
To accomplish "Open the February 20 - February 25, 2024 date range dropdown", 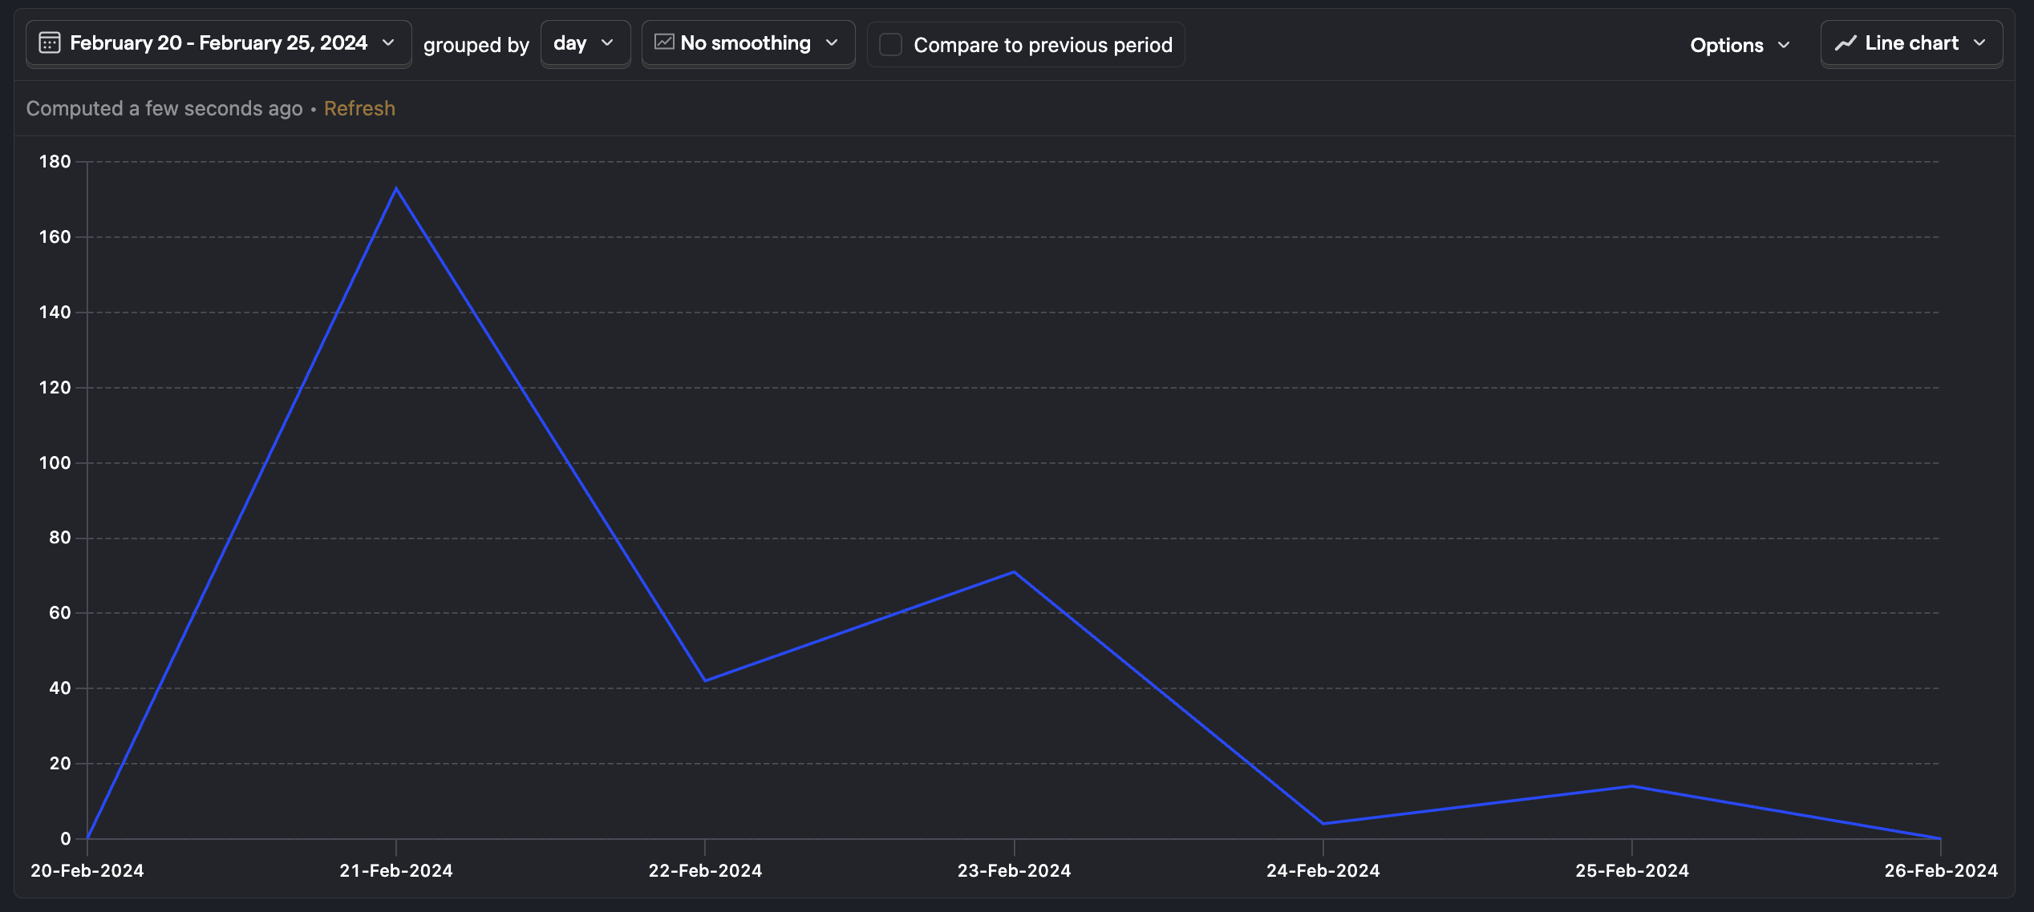I will pyautogui.click(x=219, y=44).
